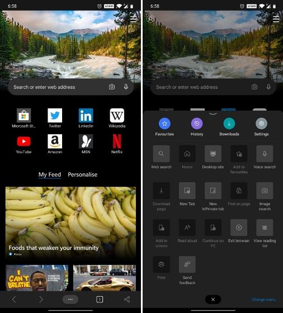This screenshot has height=313, width=283.
Task: Go back with left arrow button
Action: point(14,300)
